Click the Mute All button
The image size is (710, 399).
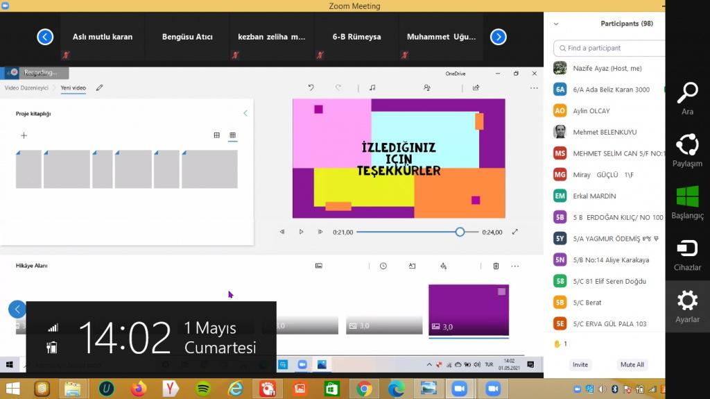pos(632,364)
